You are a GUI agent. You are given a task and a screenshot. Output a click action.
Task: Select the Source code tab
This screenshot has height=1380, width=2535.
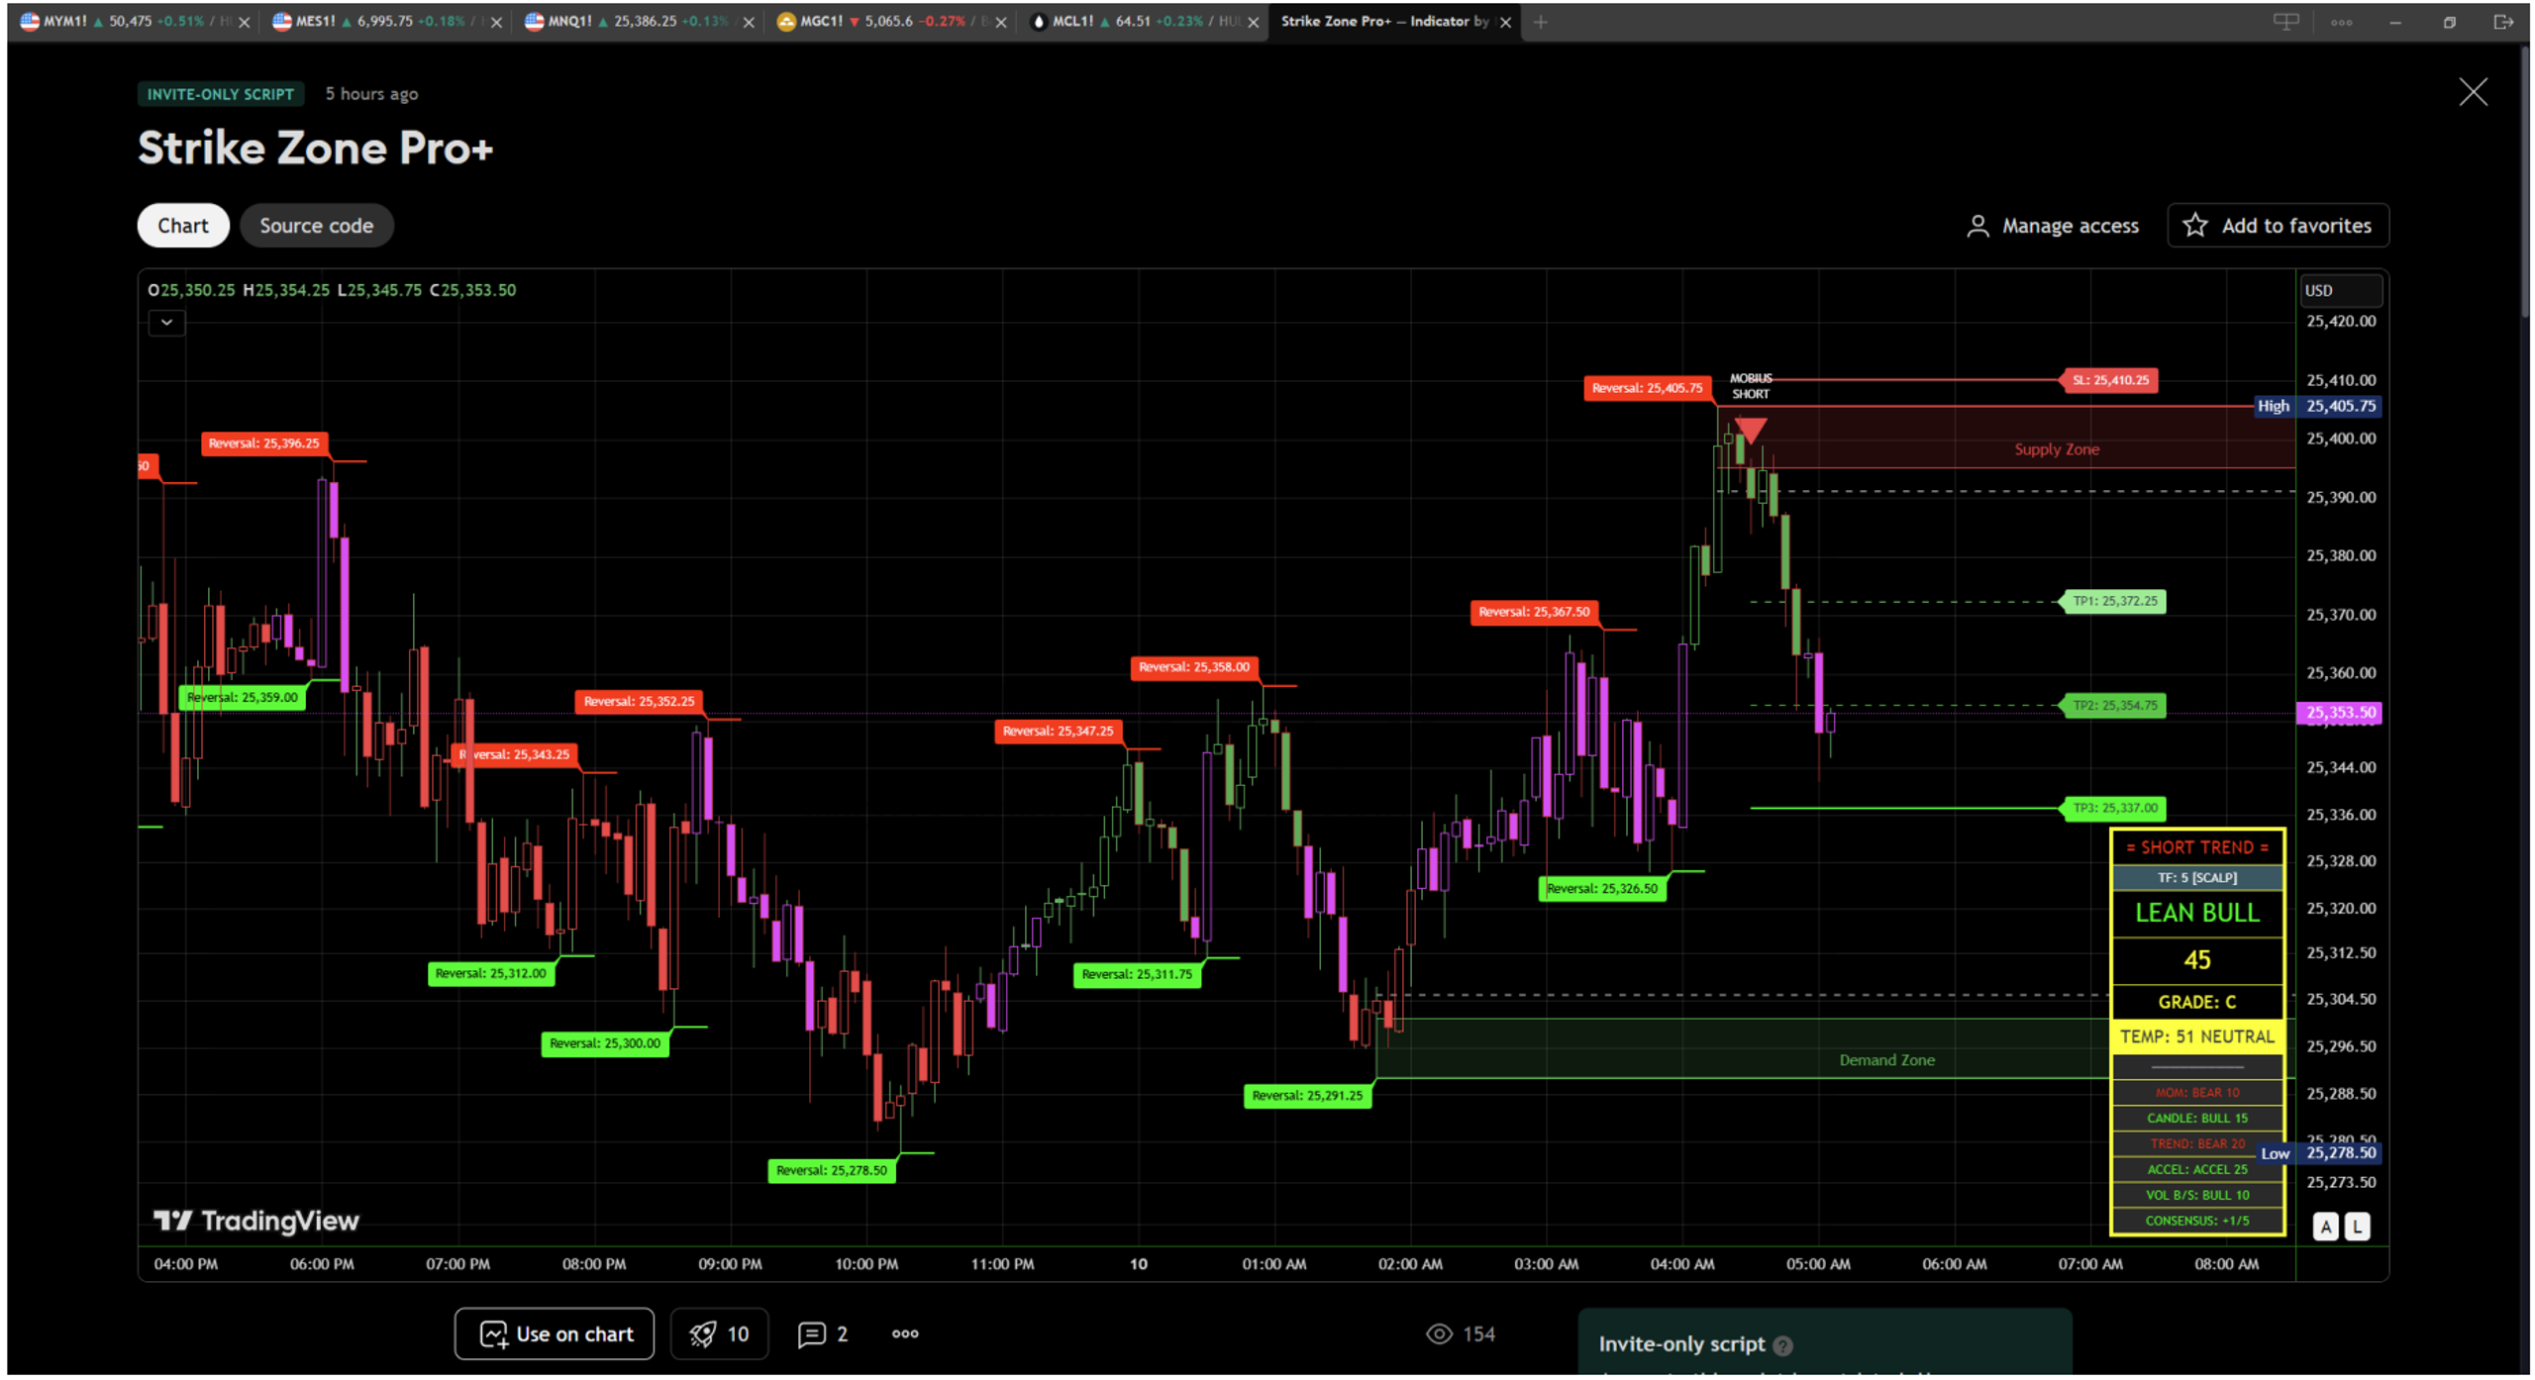(317, 226)
